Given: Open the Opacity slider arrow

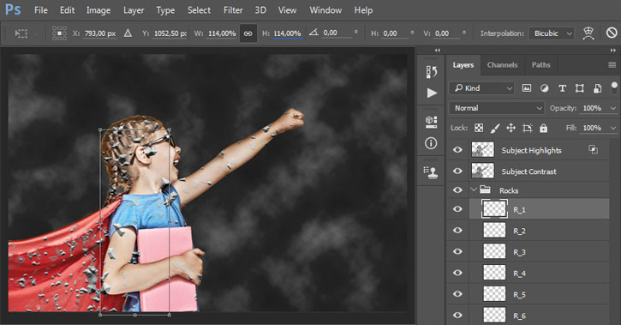Looking at the screenshot, I should coord(613,108).
